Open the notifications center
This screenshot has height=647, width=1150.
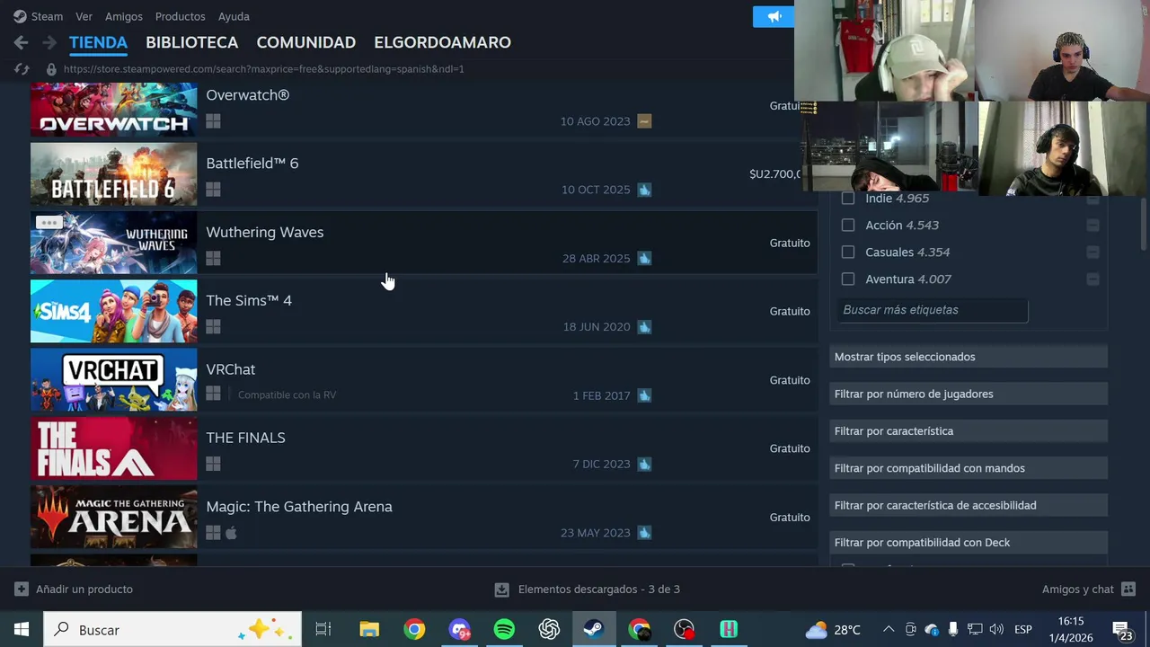(1122, 629)
